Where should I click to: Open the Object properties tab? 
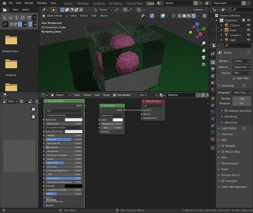[x=213, y=98]
